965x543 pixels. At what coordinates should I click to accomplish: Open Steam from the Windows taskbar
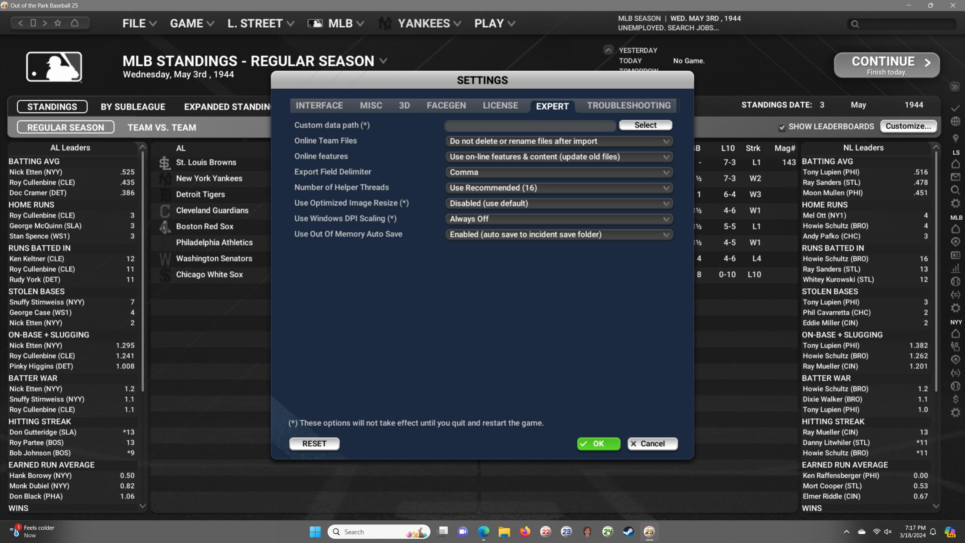(628, 532)
